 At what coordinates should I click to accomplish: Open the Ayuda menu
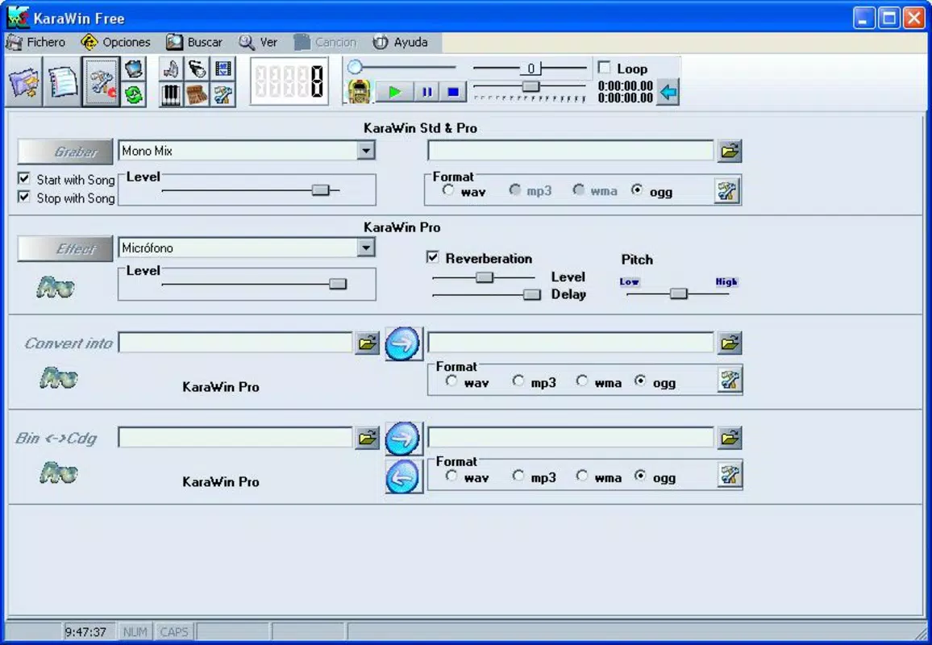[401, 42]
